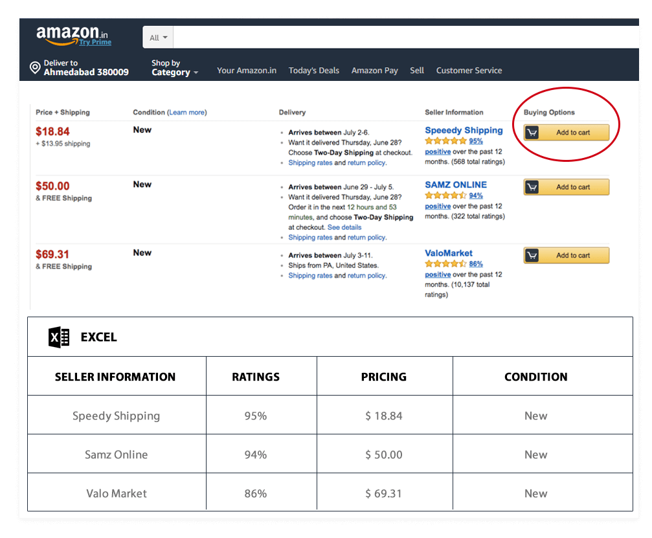Click the 94% rating link
The image size is (652, 538).
click(476, 196)
